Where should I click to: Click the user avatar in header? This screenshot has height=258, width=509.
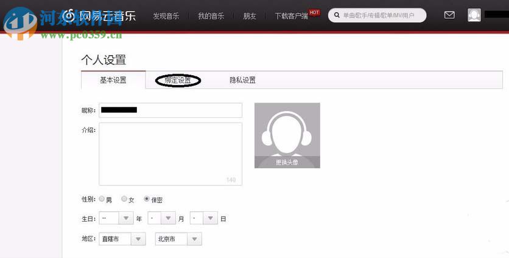(x=474, y=15)
